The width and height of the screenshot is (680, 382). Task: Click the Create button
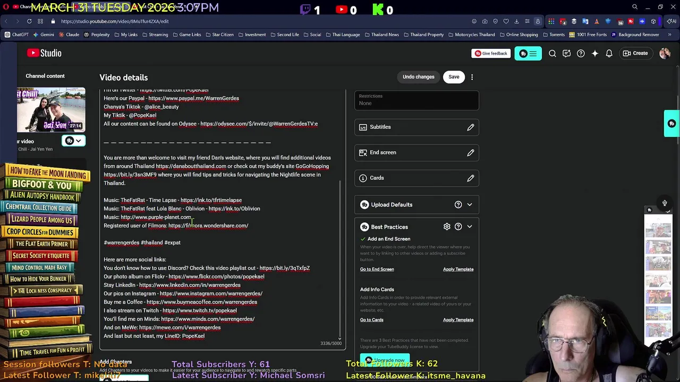tap(635, 54)
